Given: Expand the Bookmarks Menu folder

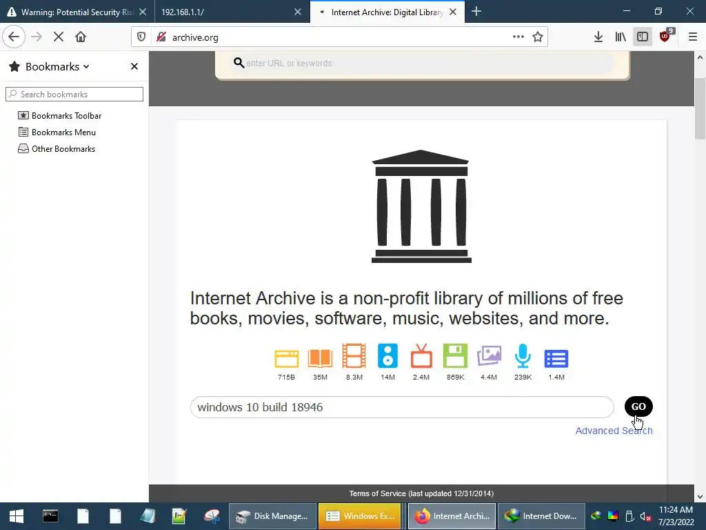Looking at the screenshot, I should (57, 132).
